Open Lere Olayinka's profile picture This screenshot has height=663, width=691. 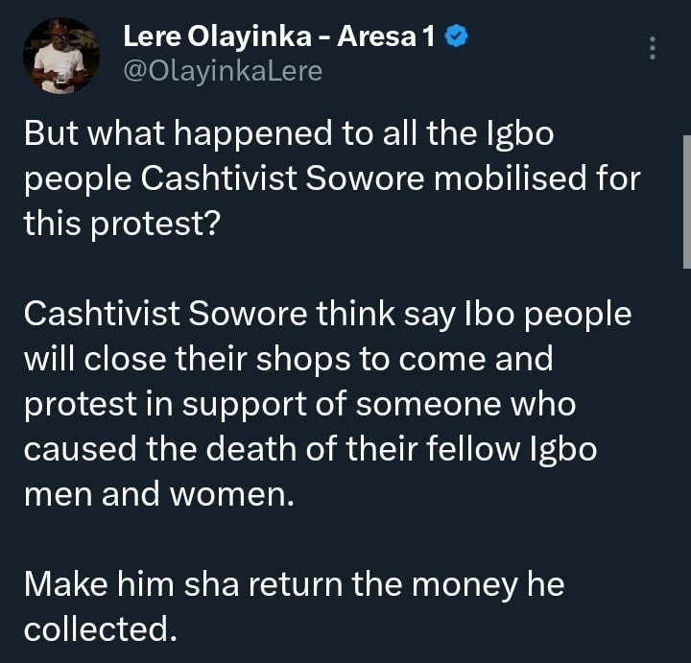pos(61,57)
